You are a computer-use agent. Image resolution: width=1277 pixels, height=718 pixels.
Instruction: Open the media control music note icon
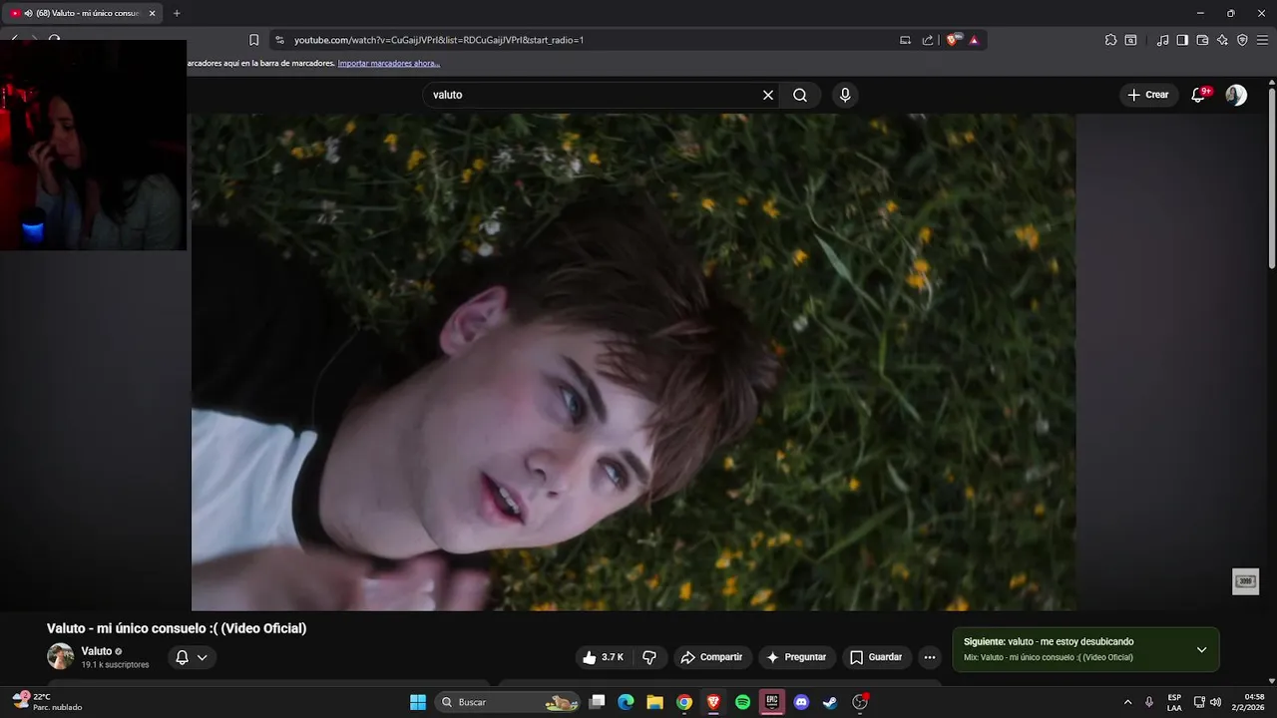click(x=1162, y=40)
